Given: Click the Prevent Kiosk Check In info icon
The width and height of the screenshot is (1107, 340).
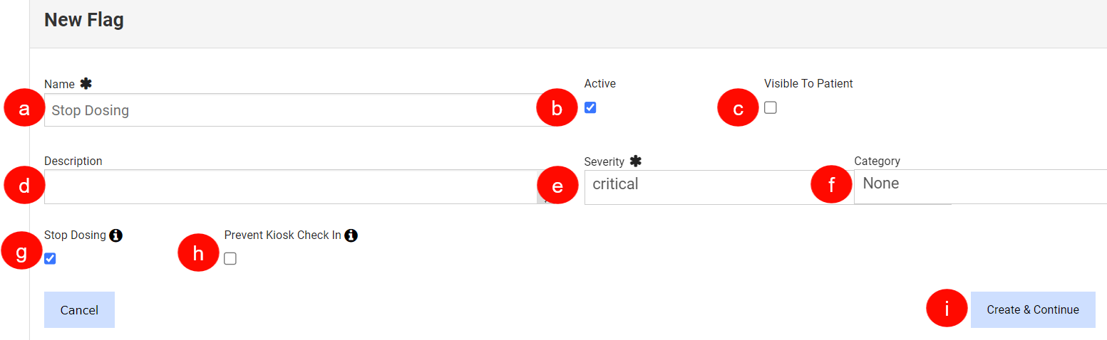Looking at the screenshot, I should point(351,235).
